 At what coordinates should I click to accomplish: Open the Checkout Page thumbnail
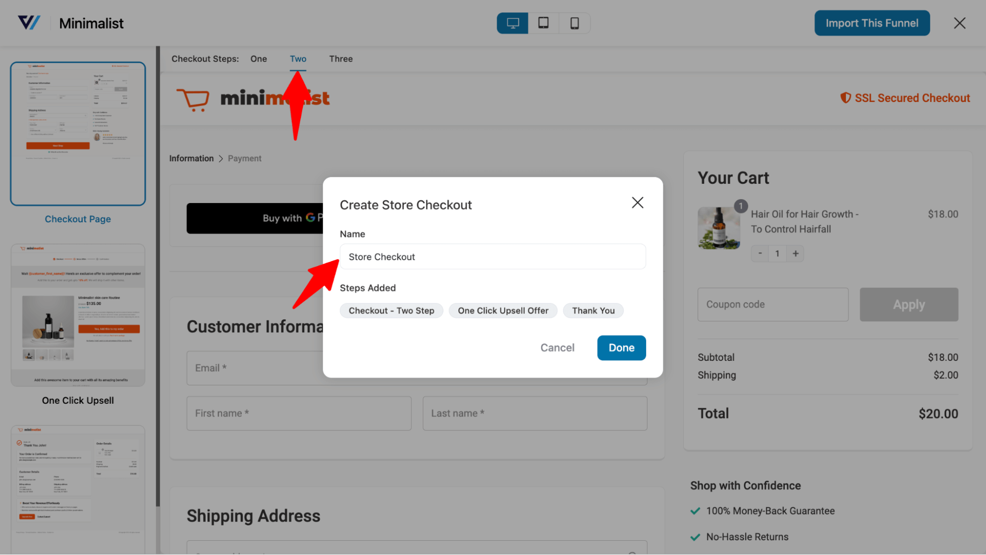coord(78,134)
